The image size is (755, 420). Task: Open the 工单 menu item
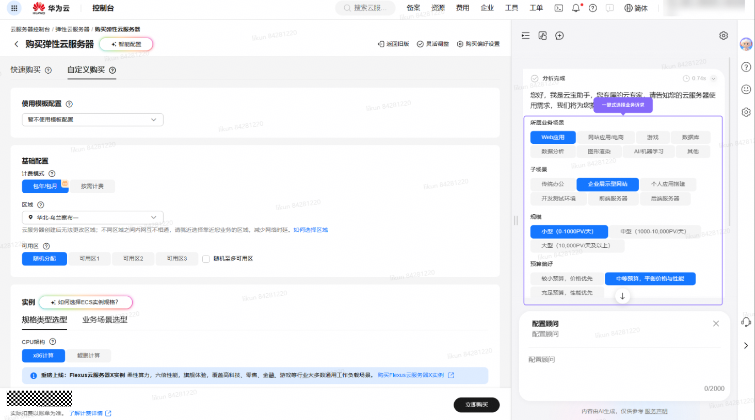(x=536, y=8)
